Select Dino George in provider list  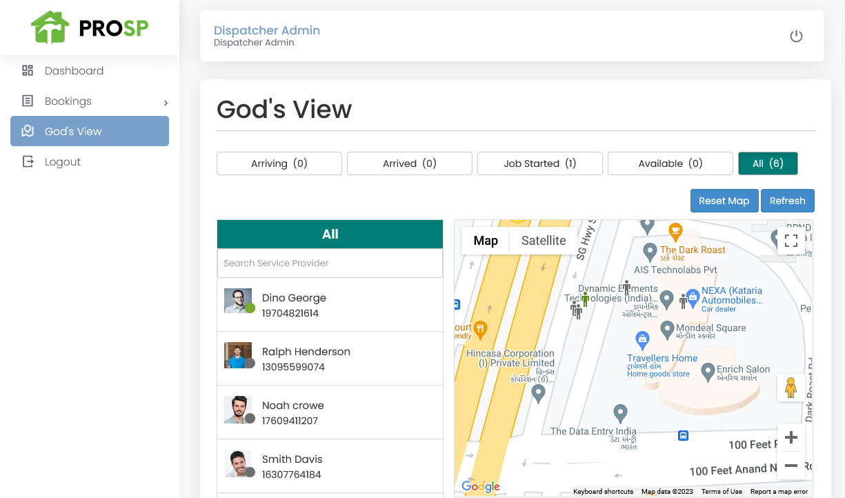(330, 305)
